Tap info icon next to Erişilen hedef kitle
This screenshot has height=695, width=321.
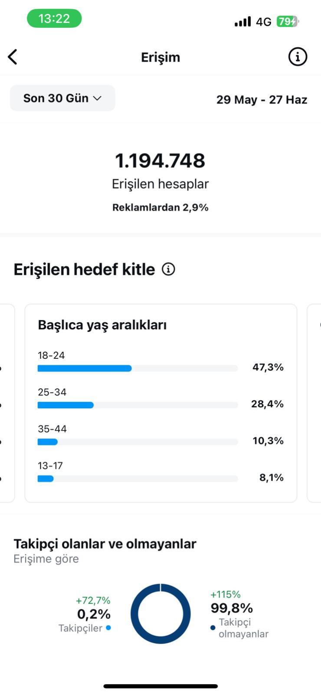(x=168, y=269)
